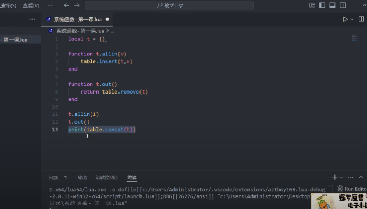Screen dimensions: 367x209
Task: Open explorer sidebar more actions ellipsis
Action: (32, 19)
